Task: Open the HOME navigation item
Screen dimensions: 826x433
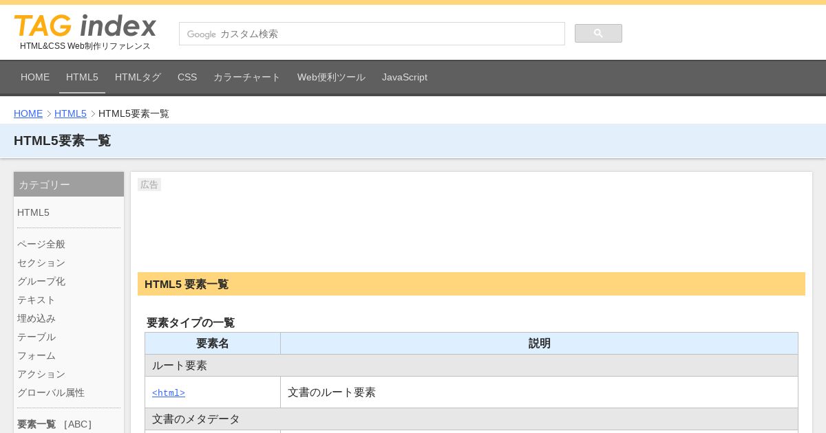Action: [35, 77]
